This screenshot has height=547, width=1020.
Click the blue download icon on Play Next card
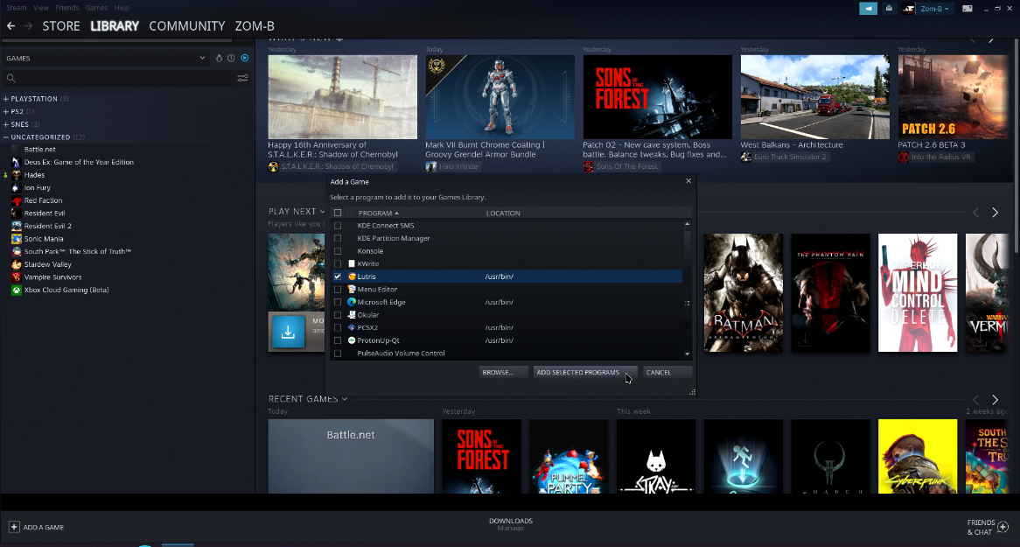click(x=288, y=332)
